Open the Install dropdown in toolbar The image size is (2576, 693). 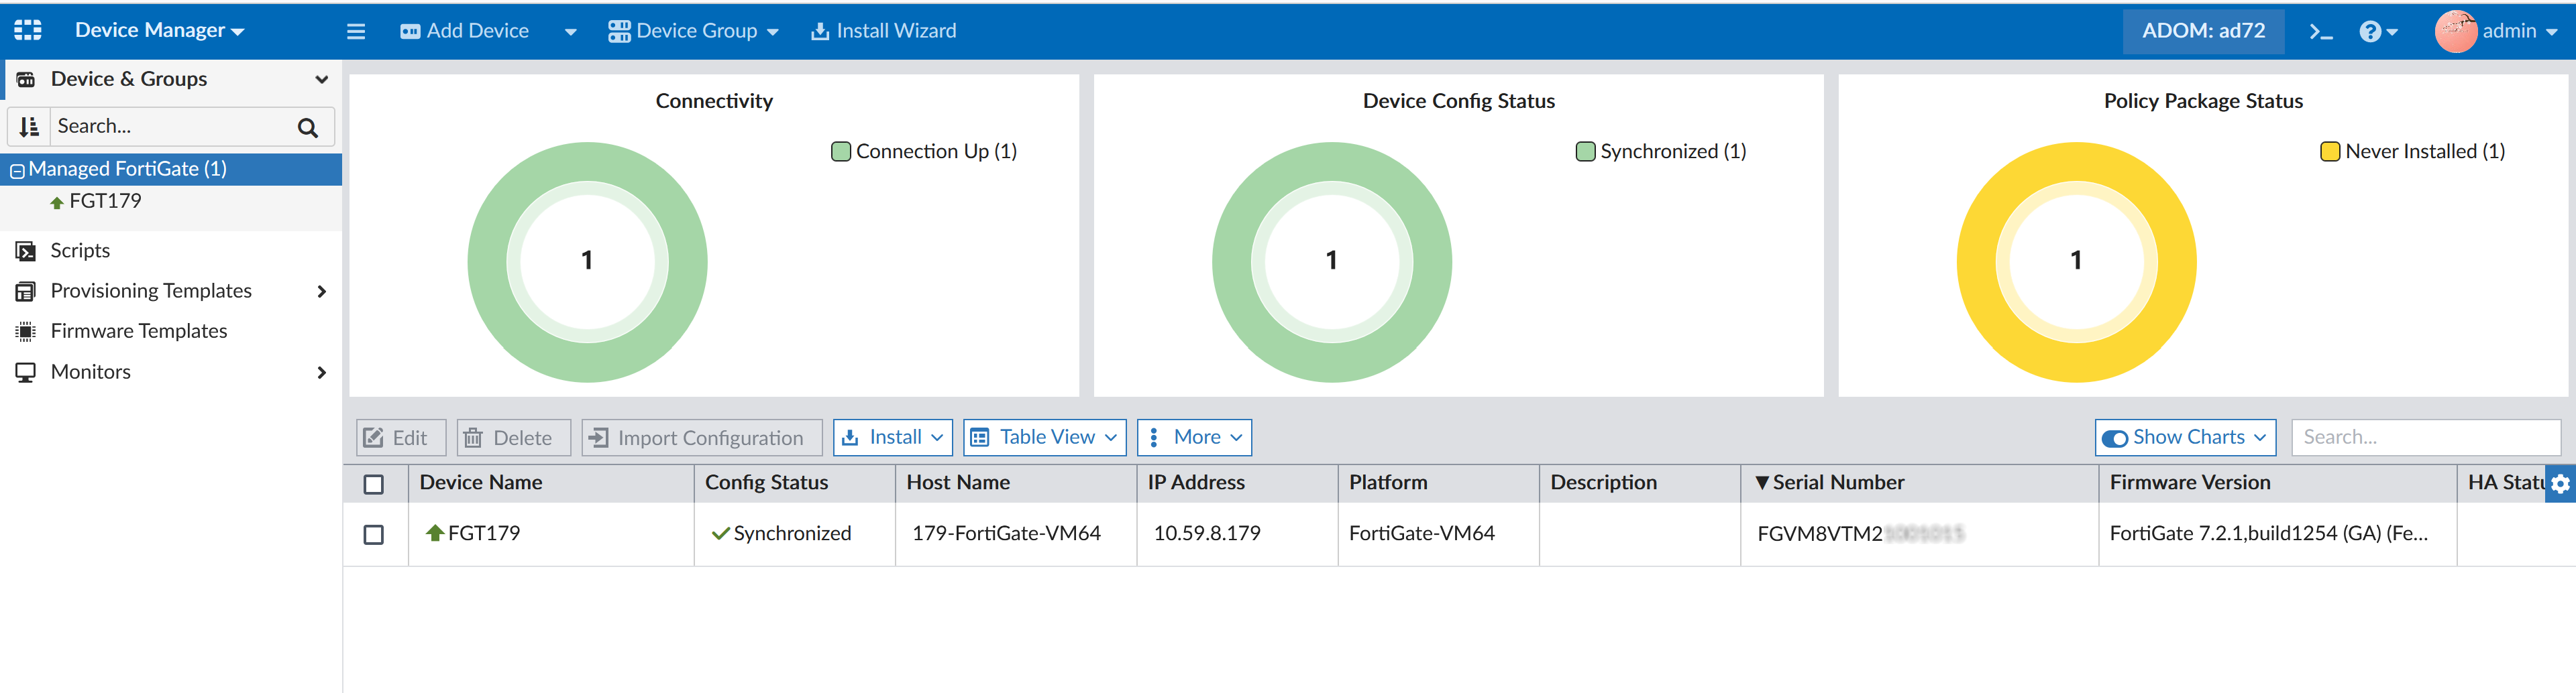pos(892,438)
